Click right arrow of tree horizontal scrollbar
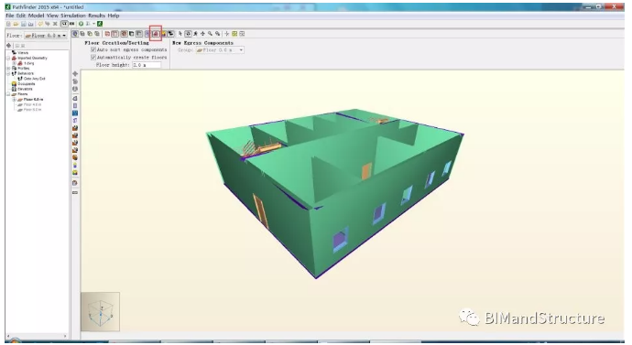This screenshot has height=345, width=632. click(x=65, y=335)
